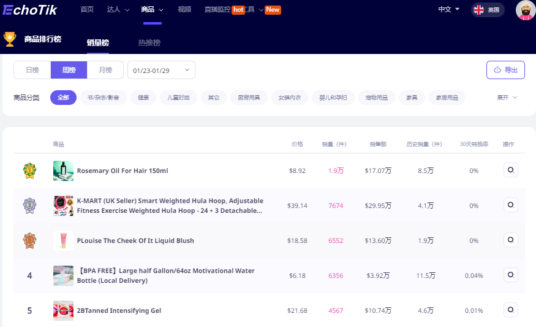This screenshot has width=536, height=327.
Task: Click the 销售额 column header
Action: point(378,144)
